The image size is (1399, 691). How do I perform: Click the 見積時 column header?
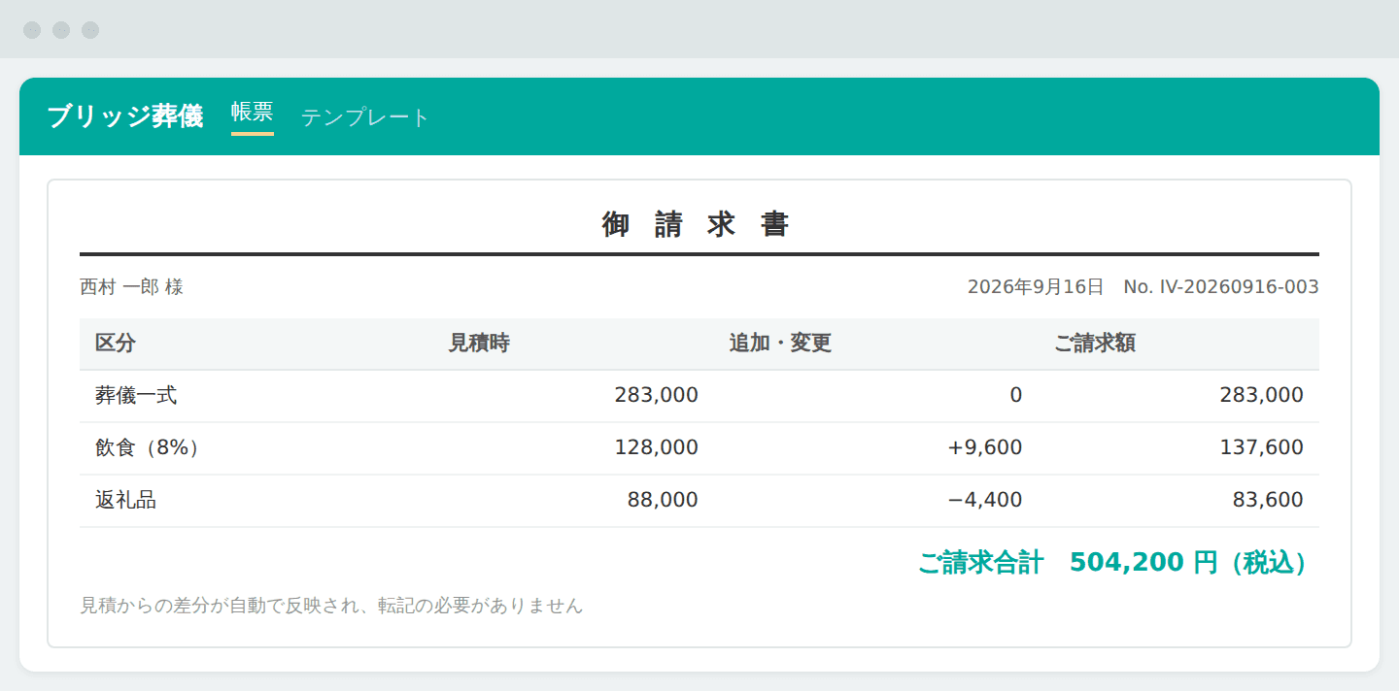[479, 344]
